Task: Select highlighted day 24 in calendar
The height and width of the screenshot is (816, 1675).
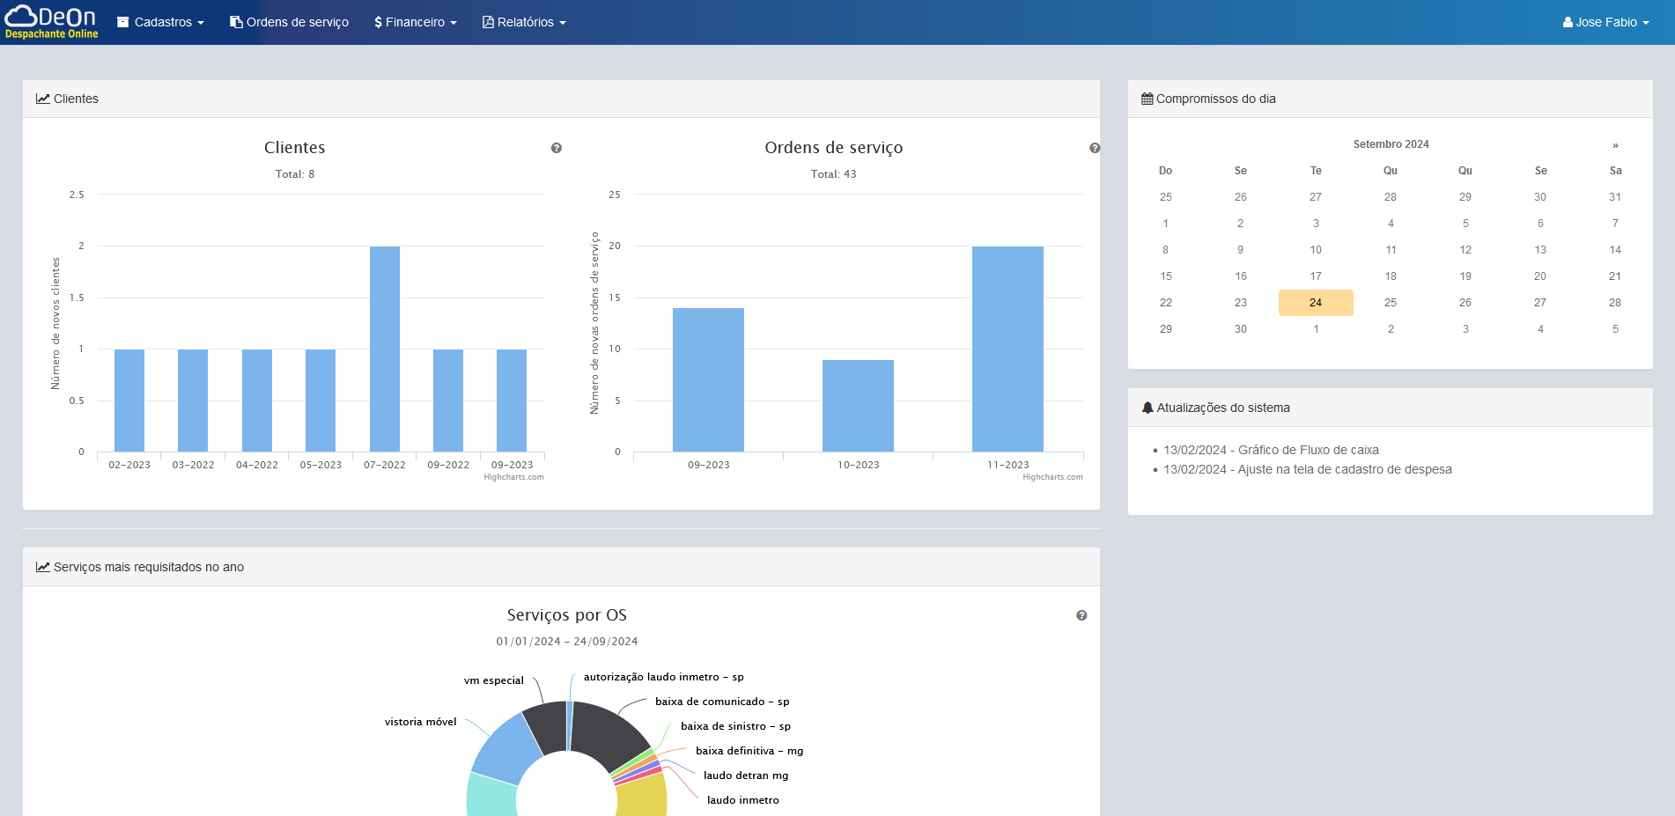Action: (x=1316, y=303)
